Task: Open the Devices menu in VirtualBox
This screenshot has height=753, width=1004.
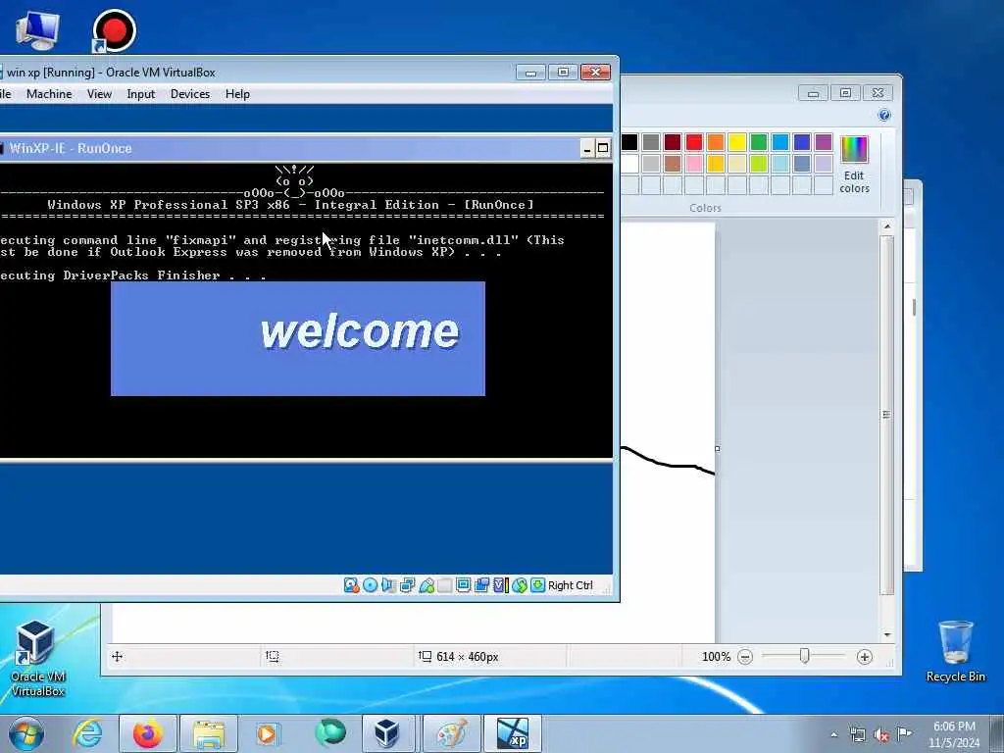Action: [x=189, y=94]
